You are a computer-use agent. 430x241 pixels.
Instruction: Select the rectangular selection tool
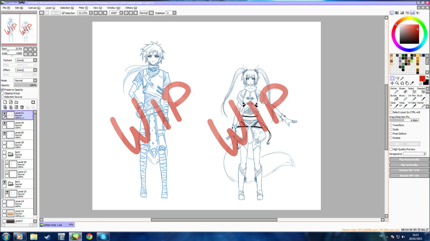point(392,78)
